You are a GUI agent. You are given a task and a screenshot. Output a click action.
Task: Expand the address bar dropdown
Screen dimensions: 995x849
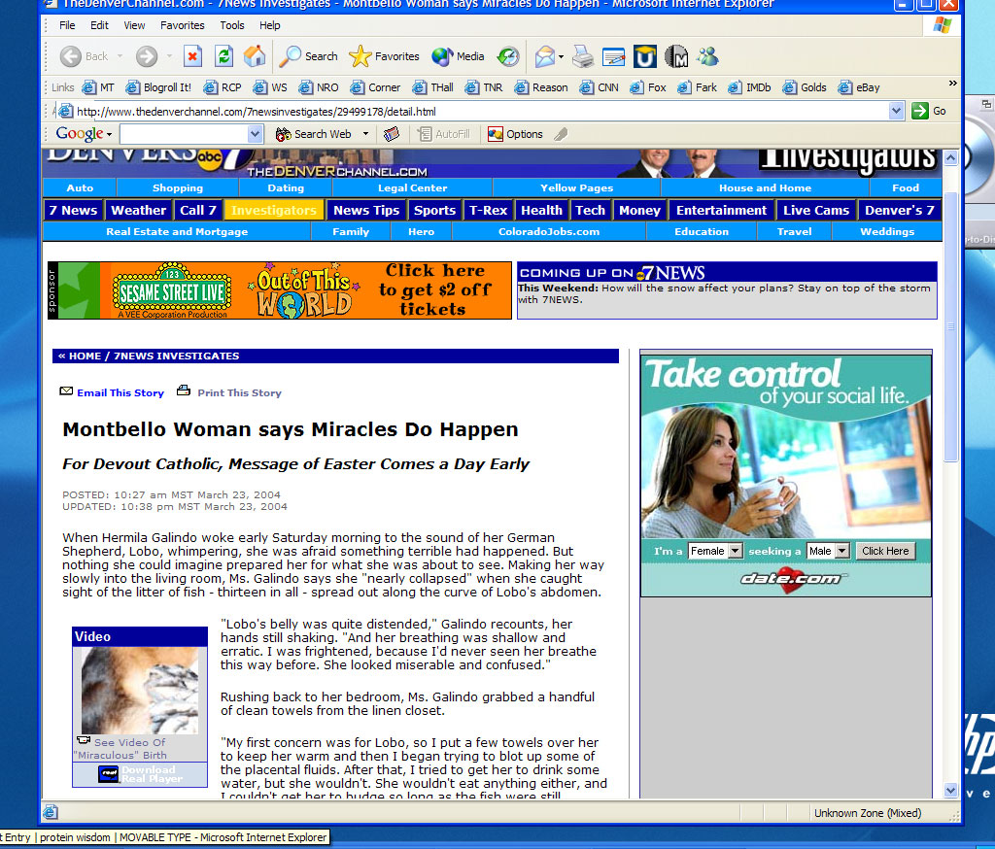(x=897, y=111)
